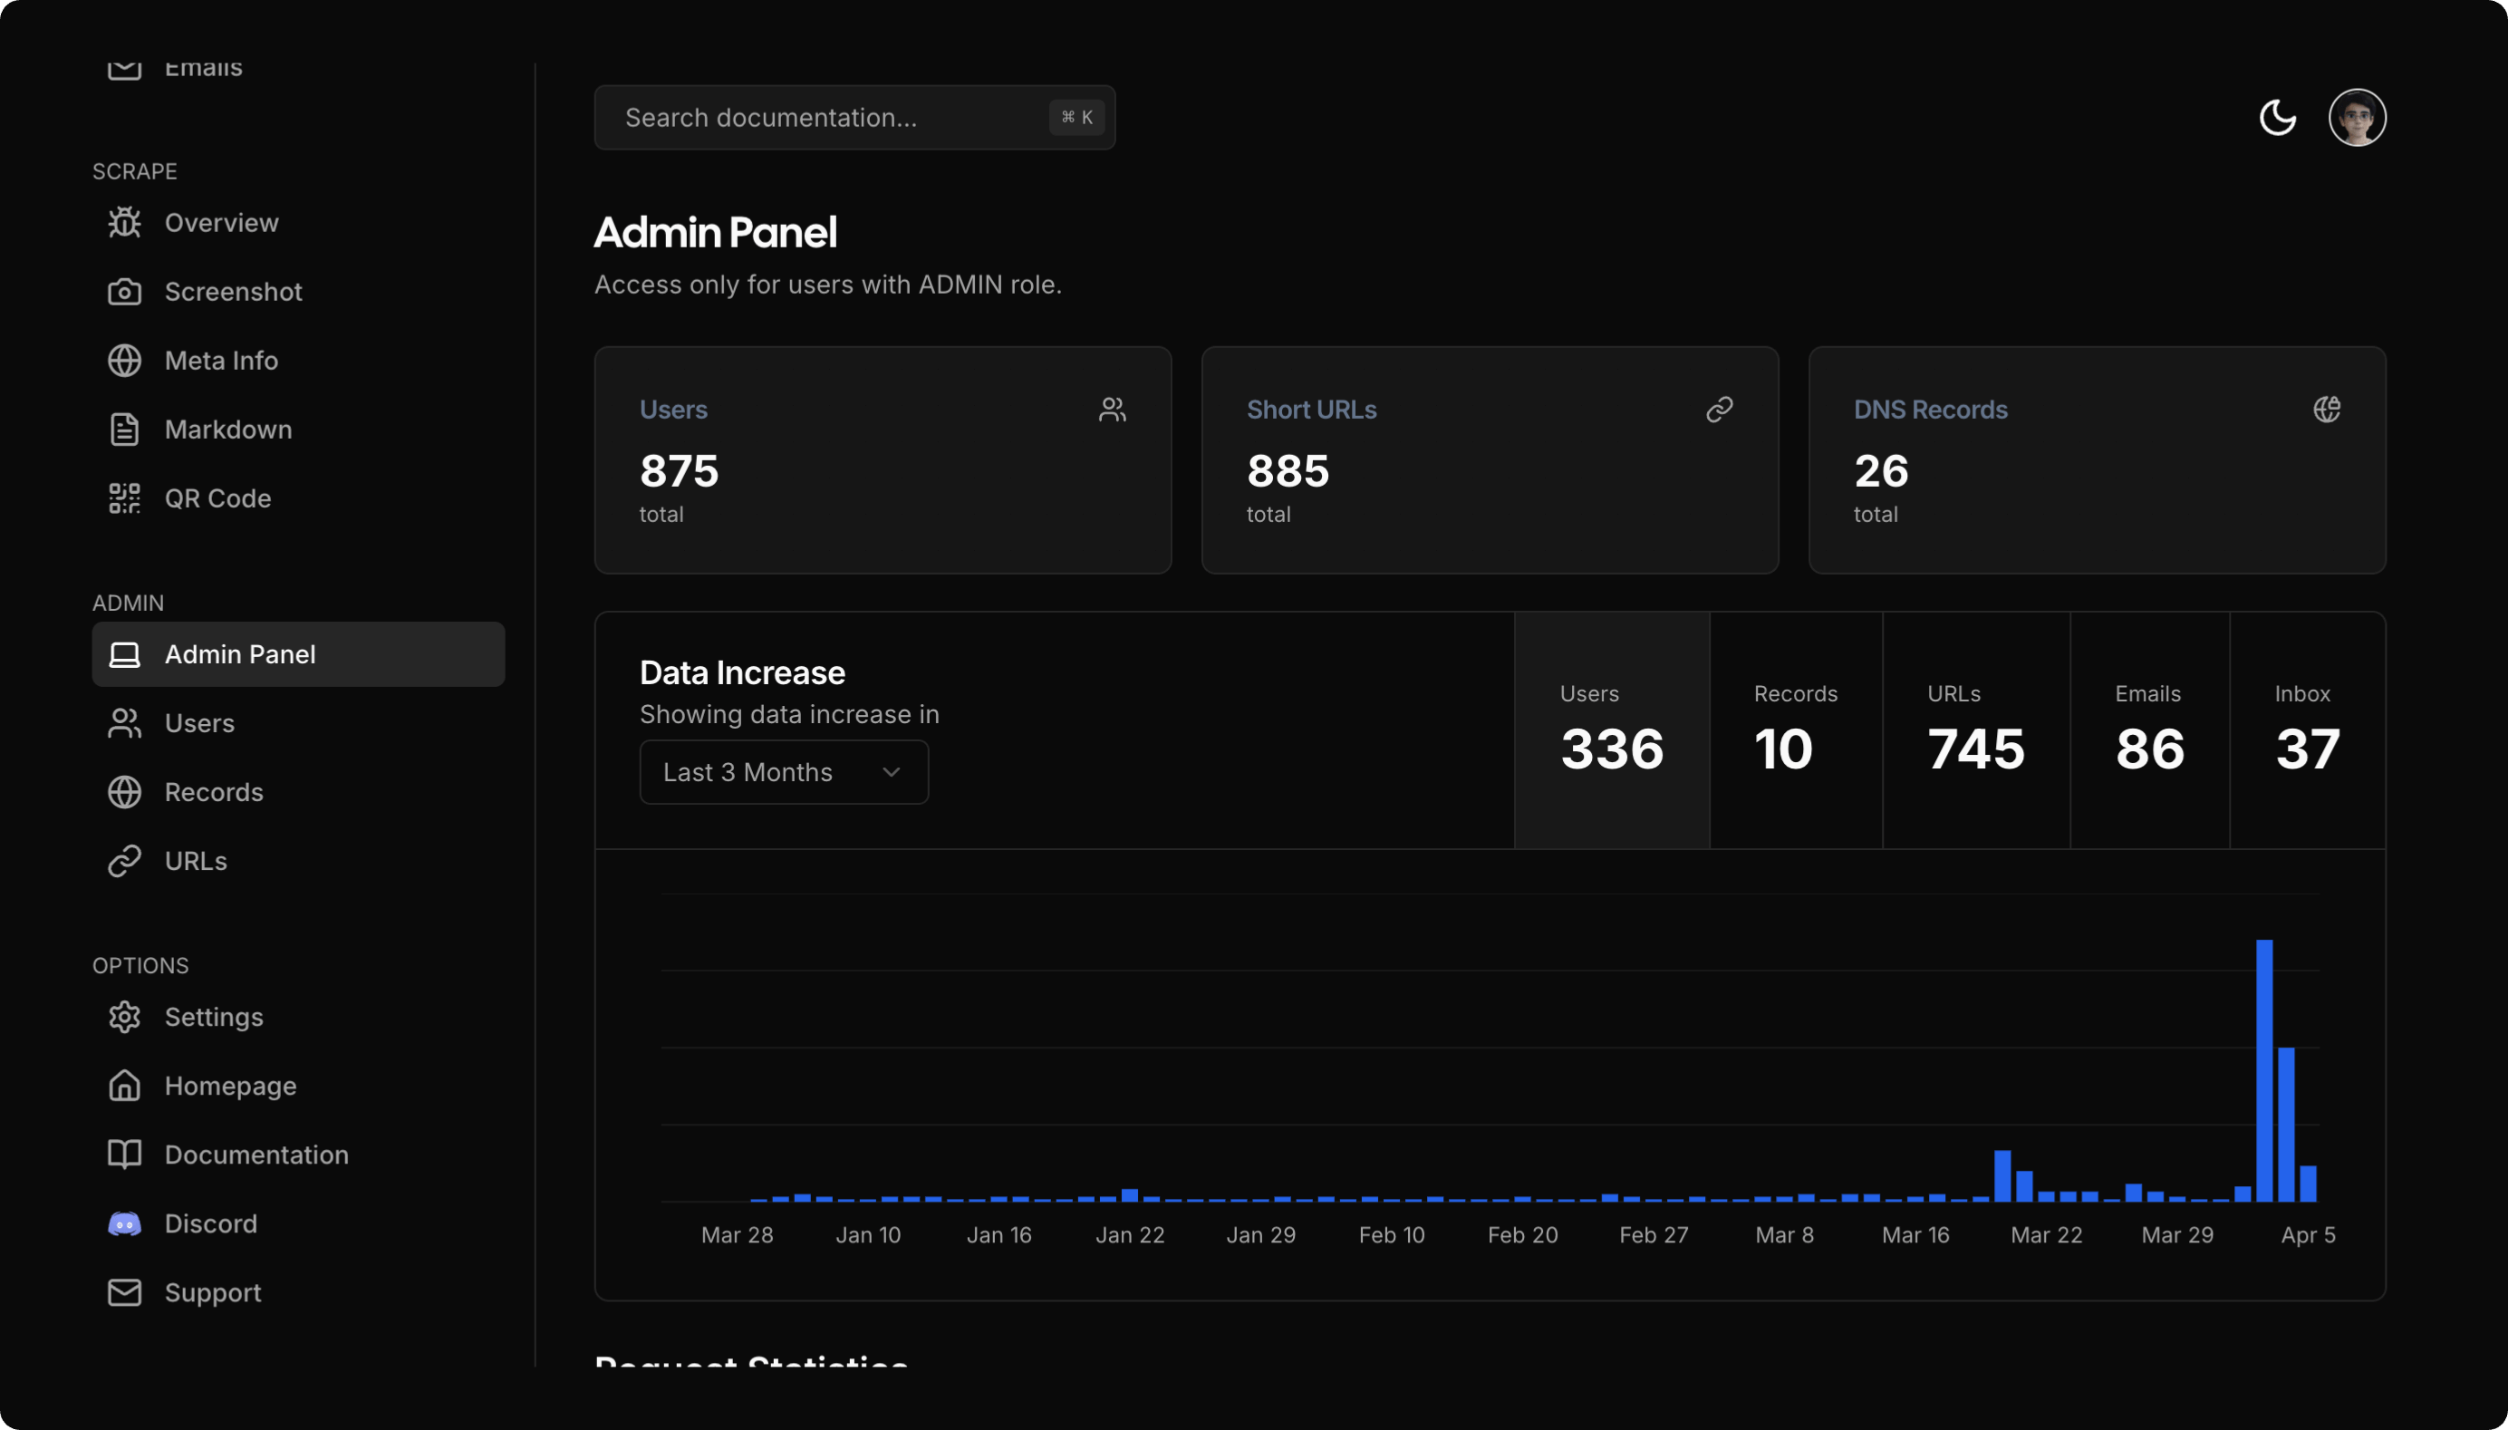Switch chart to the URLs tab
This screenshot has height=1430, width=2508.
pos(1975,730)
